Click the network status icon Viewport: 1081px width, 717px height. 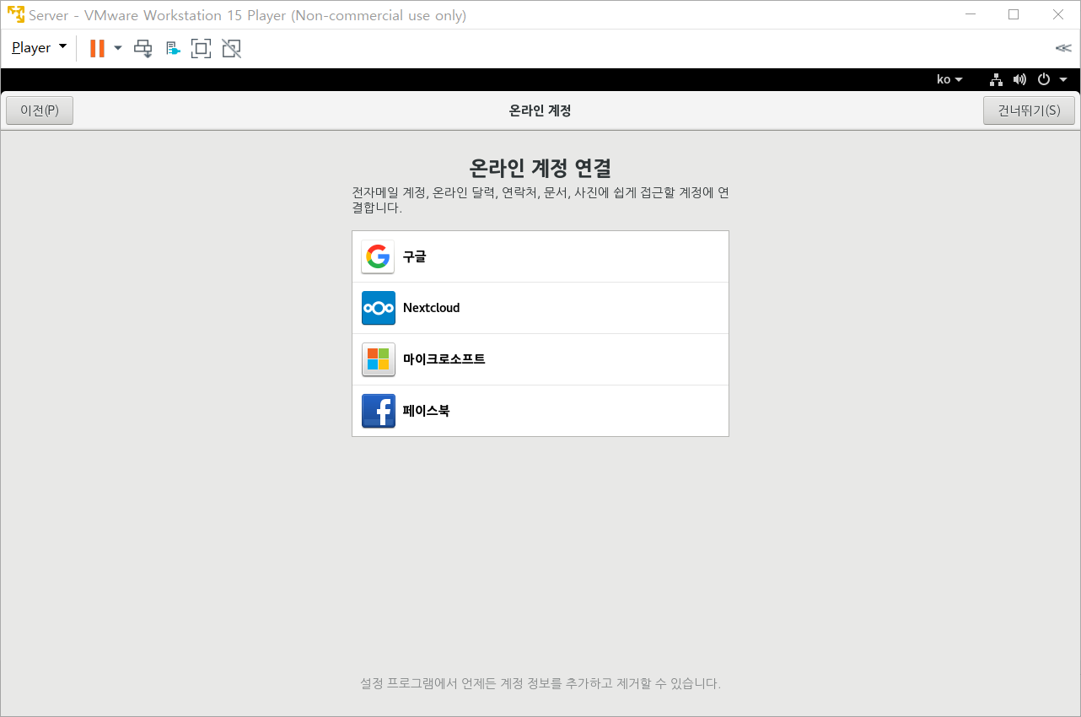996,79
